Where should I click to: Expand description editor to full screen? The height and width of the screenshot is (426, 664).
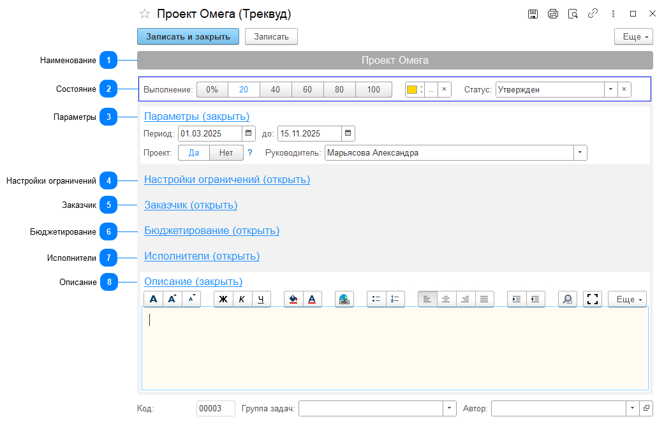pos(593,299)
